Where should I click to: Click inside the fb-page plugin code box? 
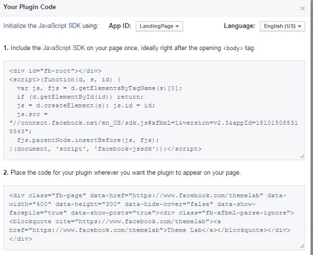154,217
